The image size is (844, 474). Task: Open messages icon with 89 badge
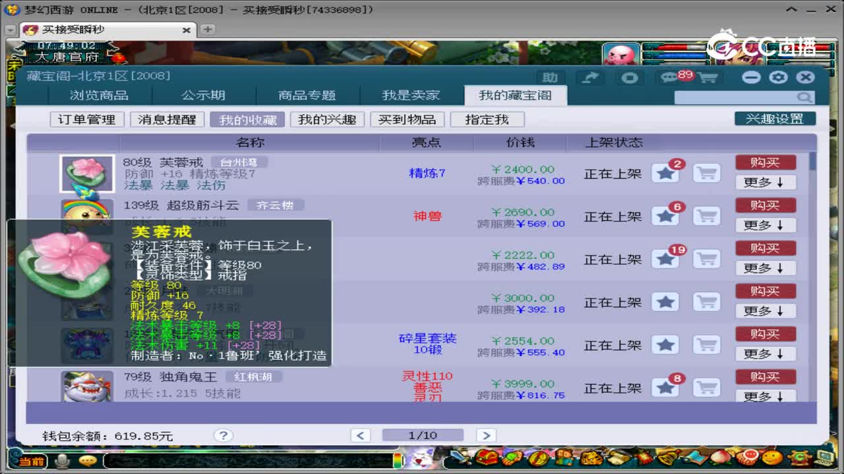669,78
